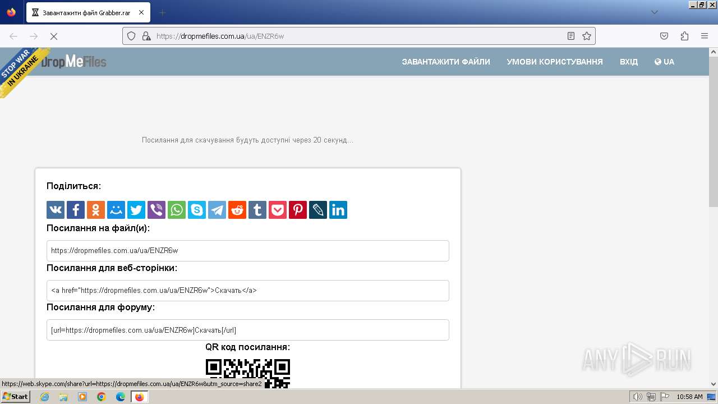Click the DropMeFiles logo
Screen dimensions: 718x404
73,62
